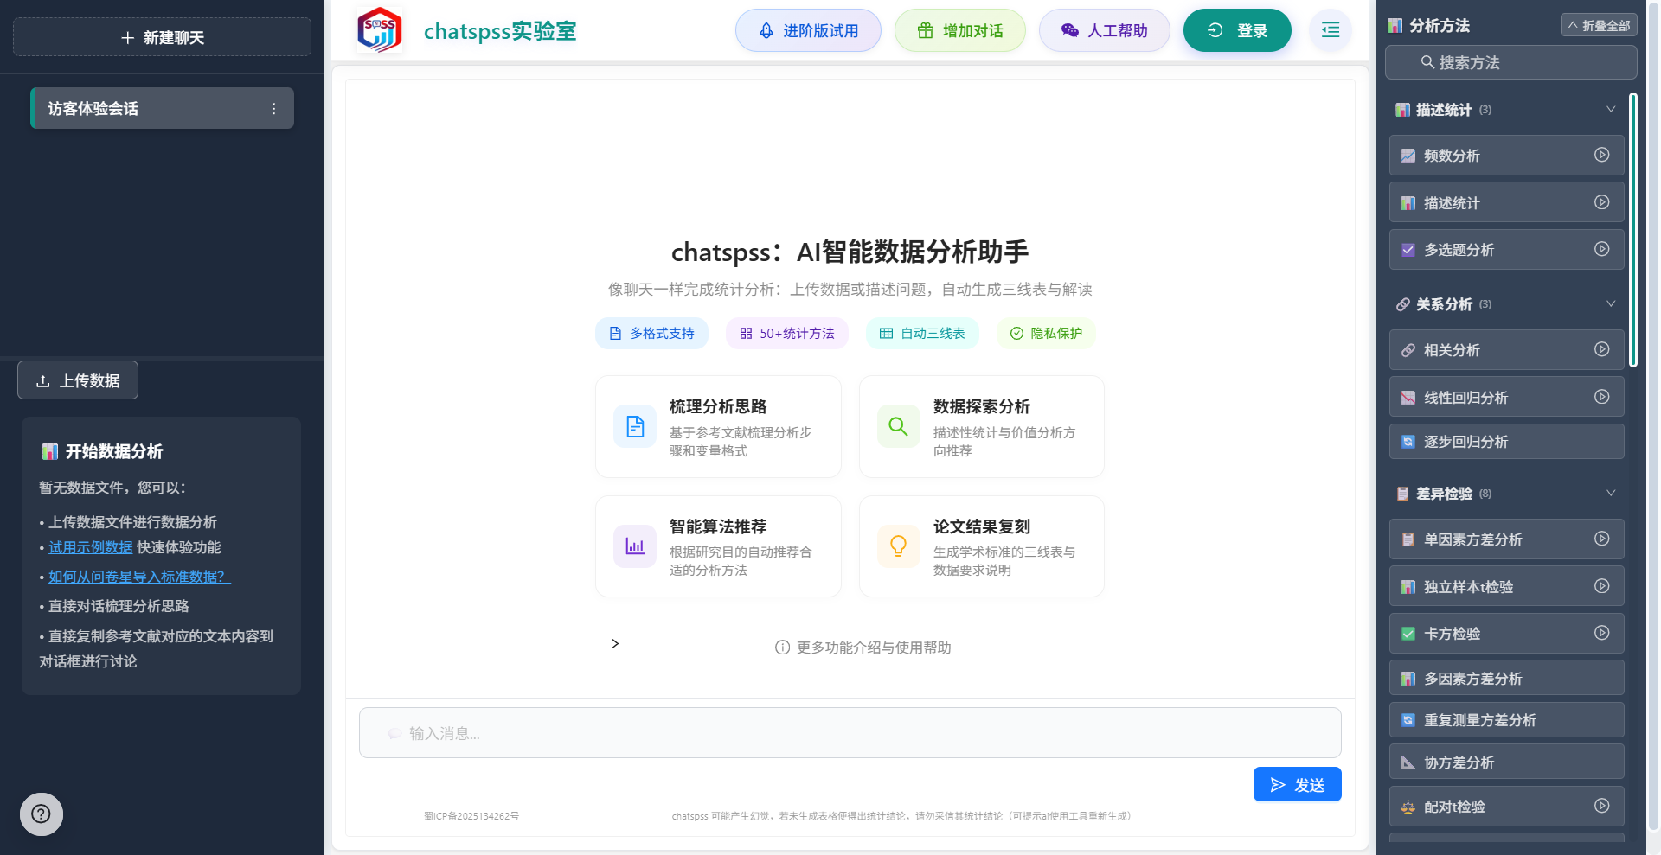Select 配对t检验 method item

pos(1506,806)
